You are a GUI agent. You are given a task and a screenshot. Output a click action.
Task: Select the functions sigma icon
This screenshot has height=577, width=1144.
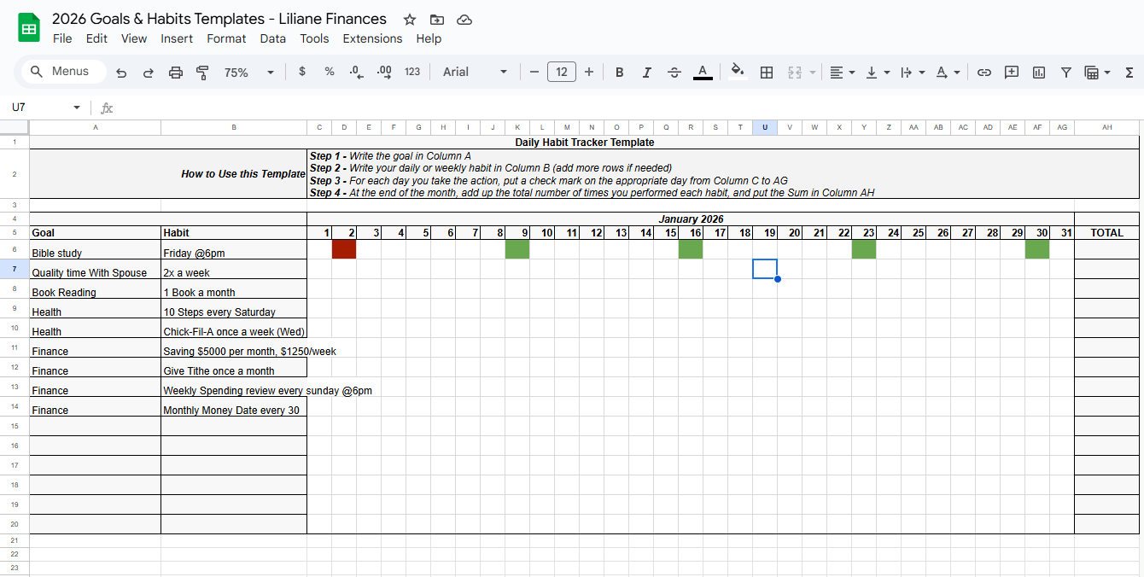1129,72
